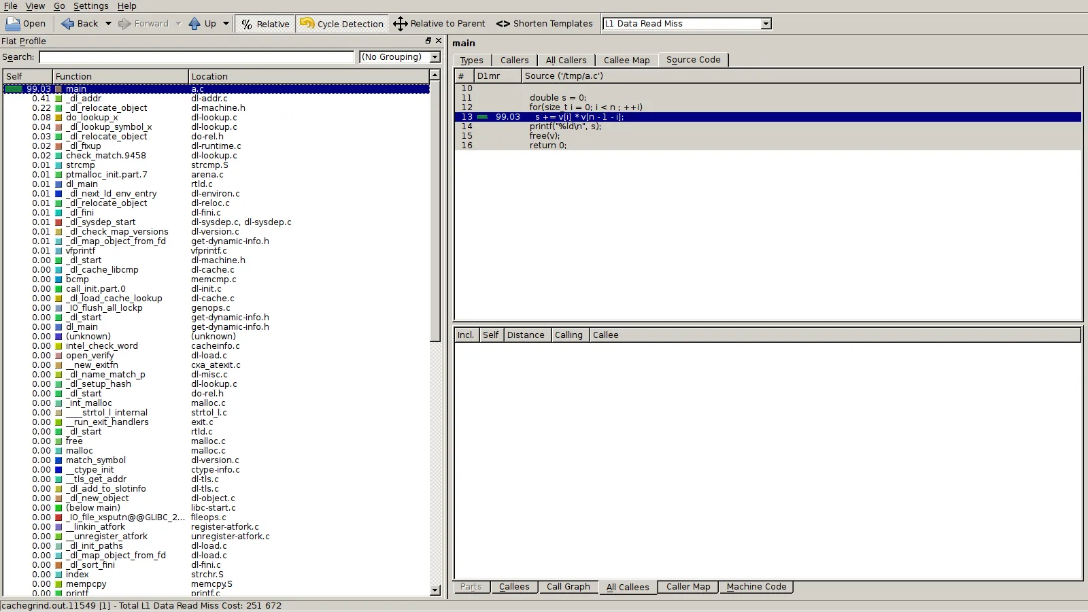Sort by the Function column header
Image resolution: width=1088 pixels, height=612 pixels.
(x=120, y=76)
